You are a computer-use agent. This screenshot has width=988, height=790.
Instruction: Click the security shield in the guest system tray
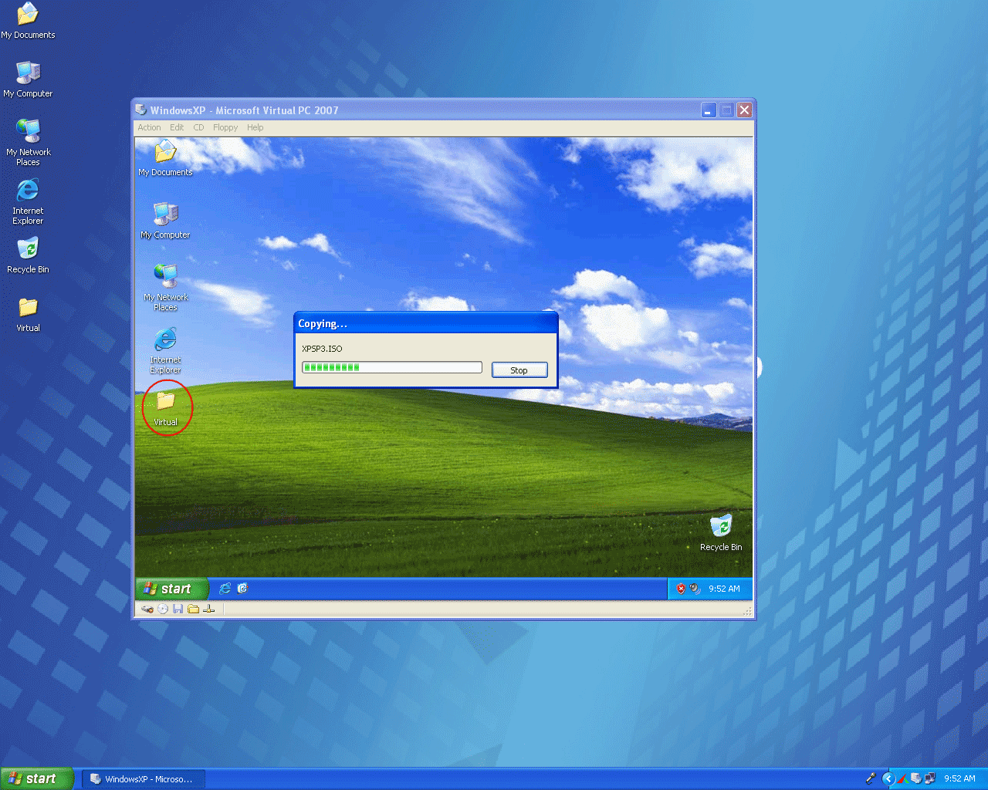(x=681, y=589)
